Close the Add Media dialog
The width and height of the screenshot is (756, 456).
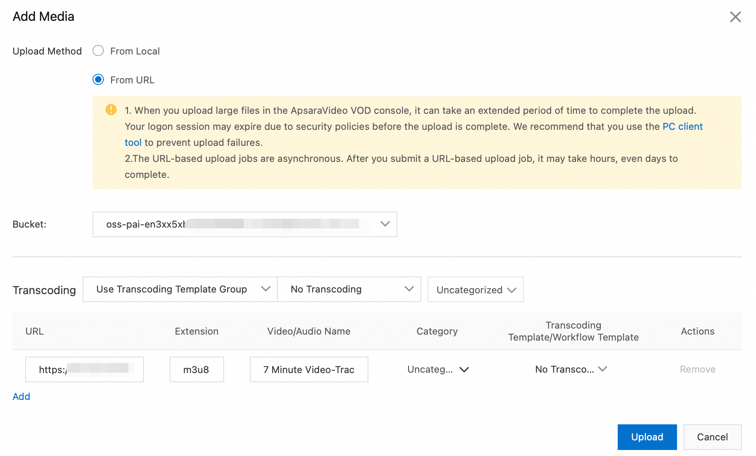click(735, 17)
